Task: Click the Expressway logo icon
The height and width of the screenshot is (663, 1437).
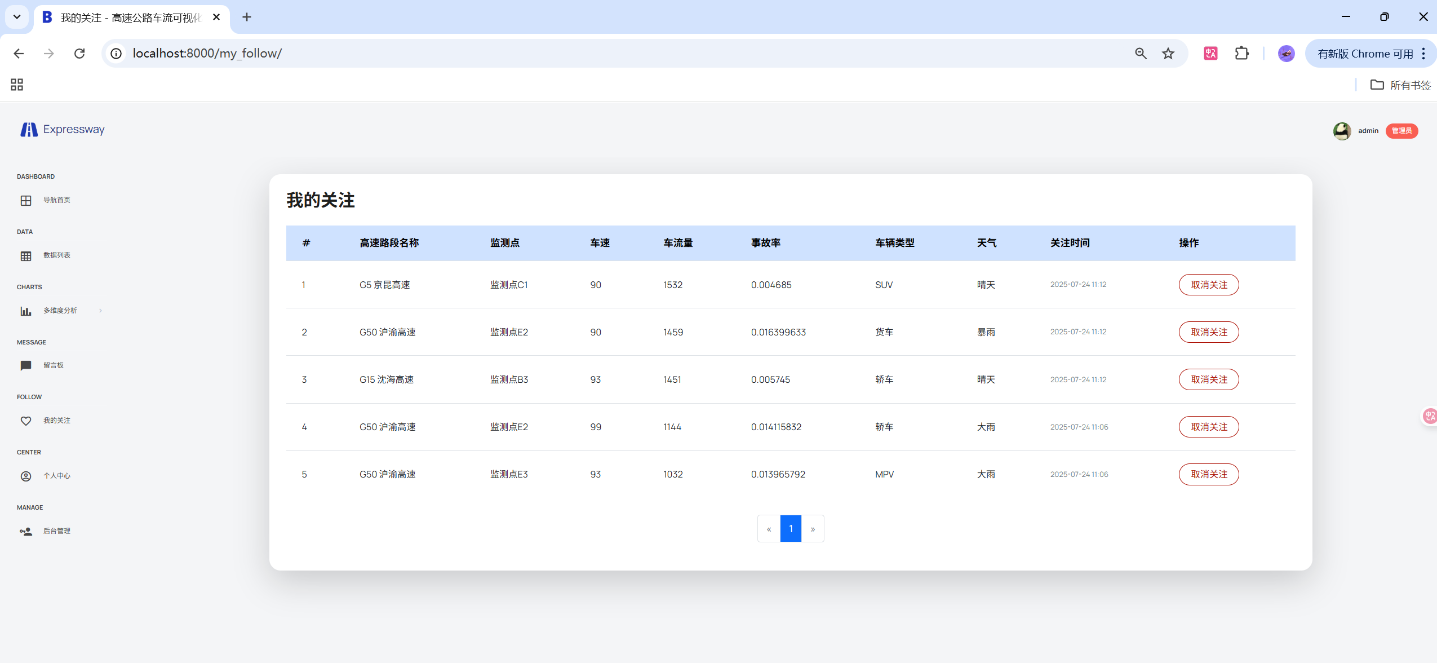Action: tap(29, 130)
